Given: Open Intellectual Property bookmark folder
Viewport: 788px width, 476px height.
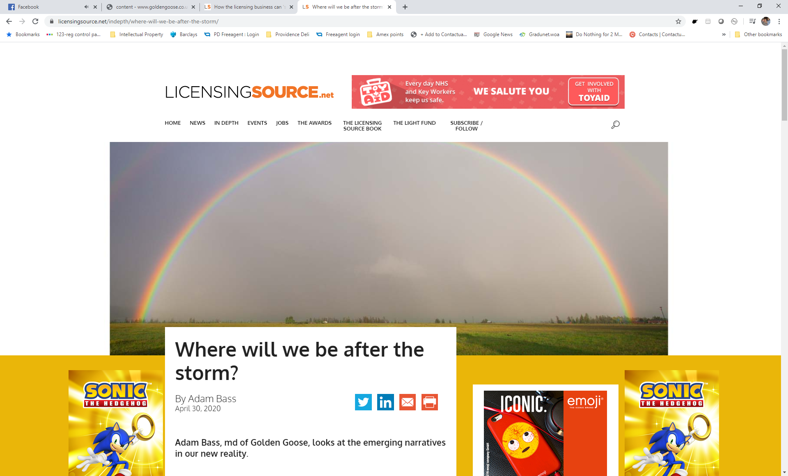Looking at the screenshot, I should tap(137, 34).
